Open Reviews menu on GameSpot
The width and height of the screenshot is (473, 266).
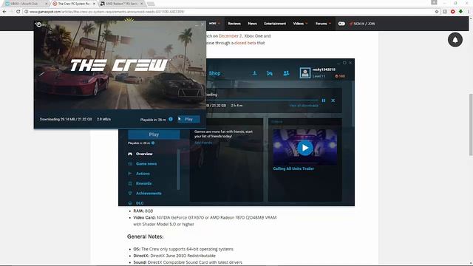click(x=234, y=24)
